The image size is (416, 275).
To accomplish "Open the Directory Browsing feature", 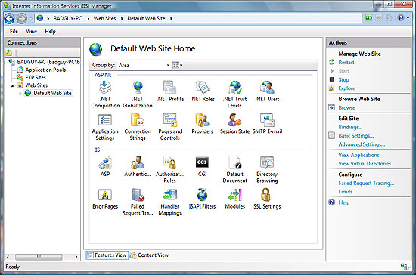I will (267, 169).
